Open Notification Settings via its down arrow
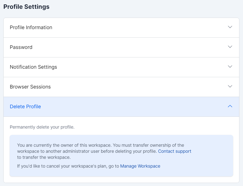 coord(230,67)
